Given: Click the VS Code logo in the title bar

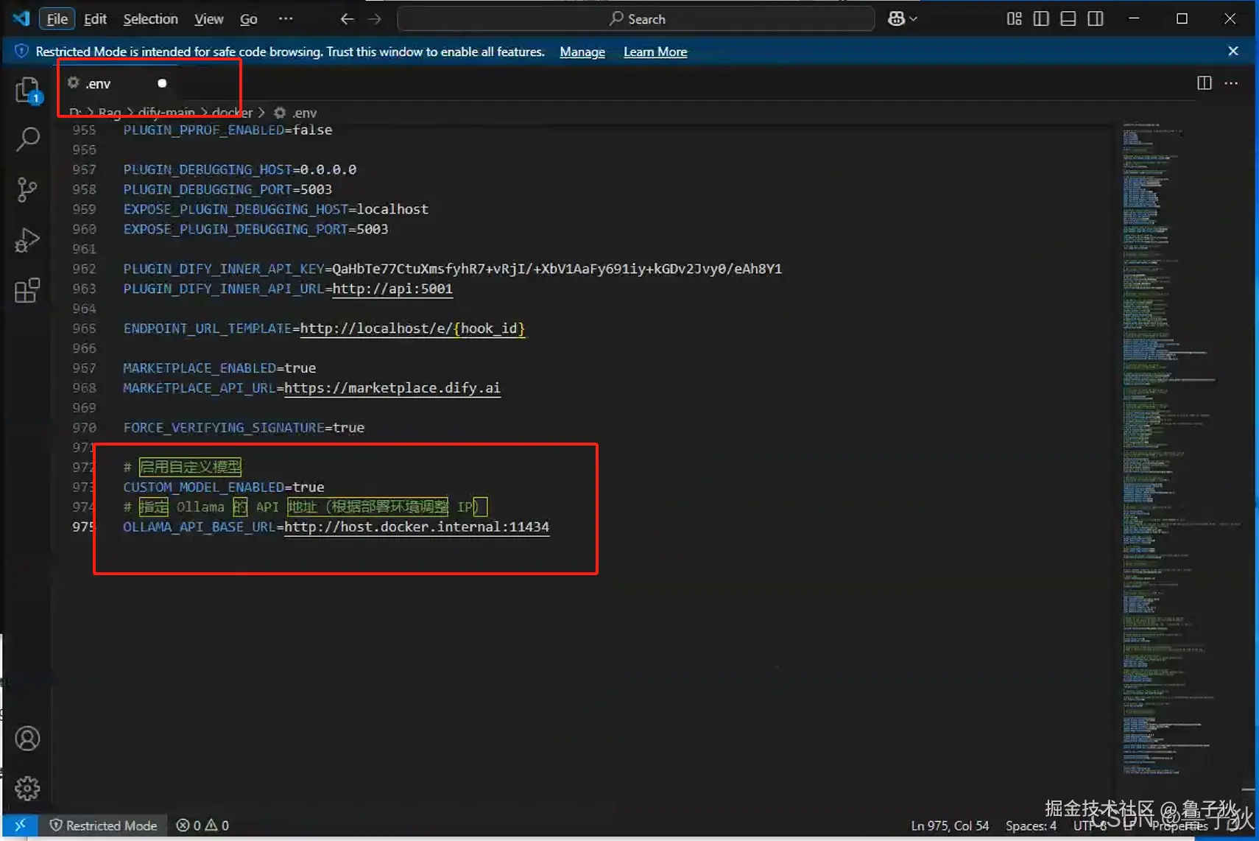Looking at the screenshot, I should (21, 18).
